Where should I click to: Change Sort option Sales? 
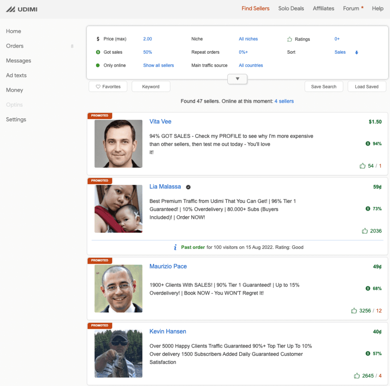tap(340, 52)
